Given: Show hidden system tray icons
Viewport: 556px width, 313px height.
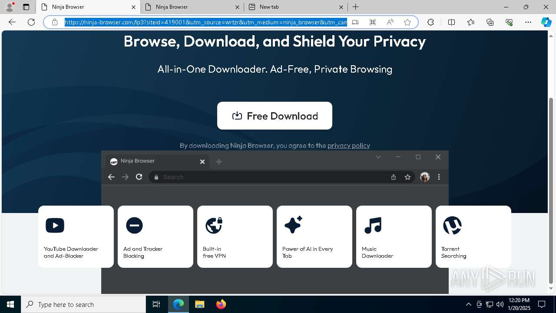Looking at the screenshot, I should (x=468, y=304).
